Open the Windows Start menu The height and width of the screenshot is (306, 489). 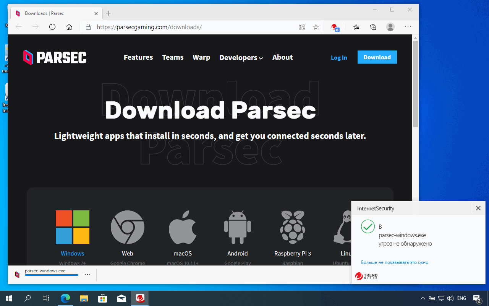(x=9, y=298)
